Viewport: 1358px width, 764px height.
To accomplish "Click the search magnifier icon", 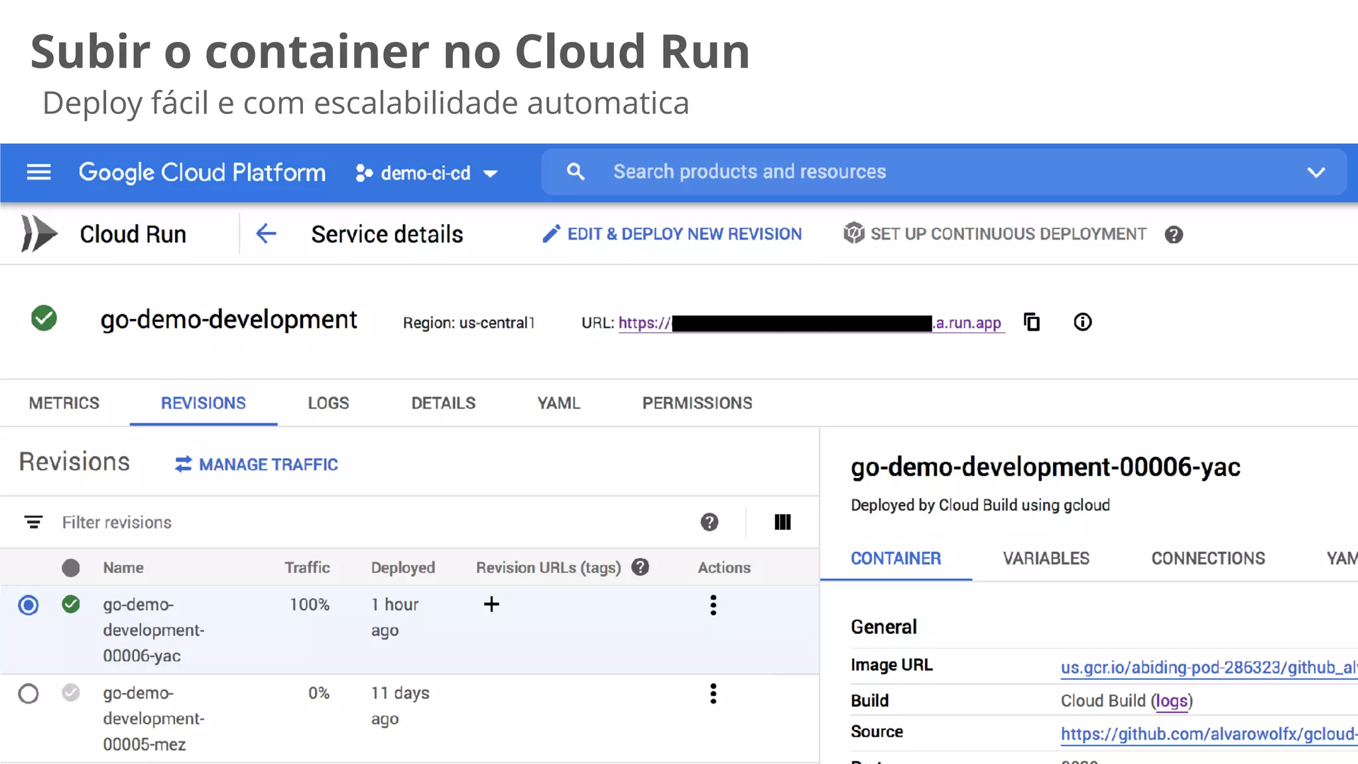I will (576, 172).
